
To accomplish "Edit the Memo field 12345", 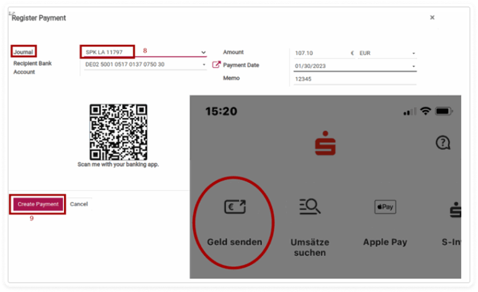I will point(355,79).
